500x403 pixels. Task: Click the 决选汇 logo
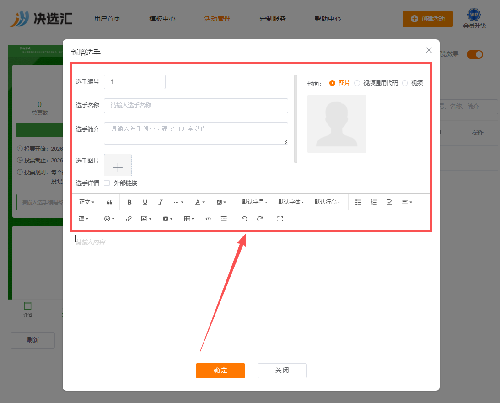click(x=40, y=18)
